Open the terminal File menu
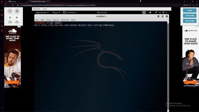Image resolution: width=199 pixels, height=112 pixels. [37, 20]
